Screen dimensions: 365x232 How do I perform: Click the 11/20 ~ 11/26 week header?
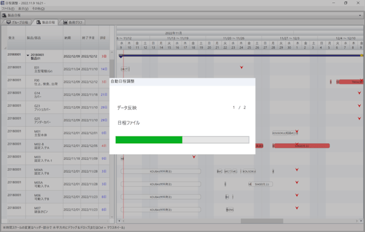click(x=234, y=38)
